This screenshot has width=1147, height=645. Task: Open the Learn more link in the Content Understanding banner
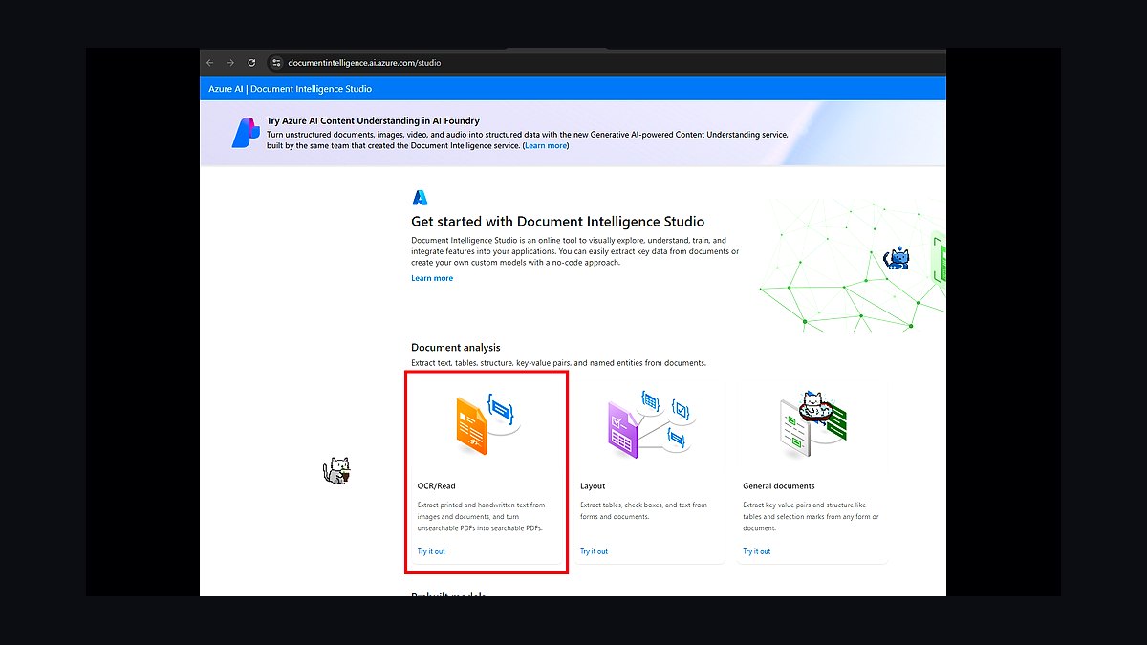[547, 146]
